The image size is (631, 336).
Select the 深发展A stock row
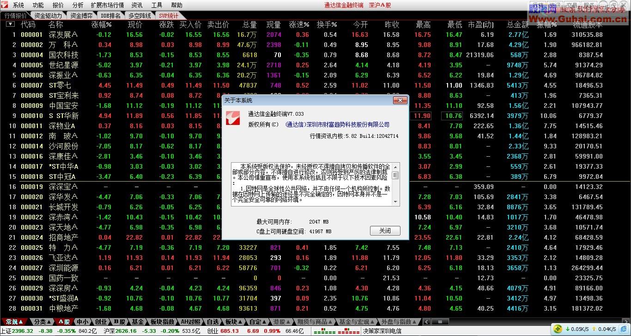tap(315, 35)
